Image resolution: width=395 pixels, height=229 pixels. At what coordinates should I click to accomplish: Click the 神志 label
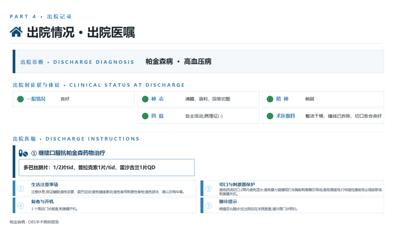tap(157, 99)
